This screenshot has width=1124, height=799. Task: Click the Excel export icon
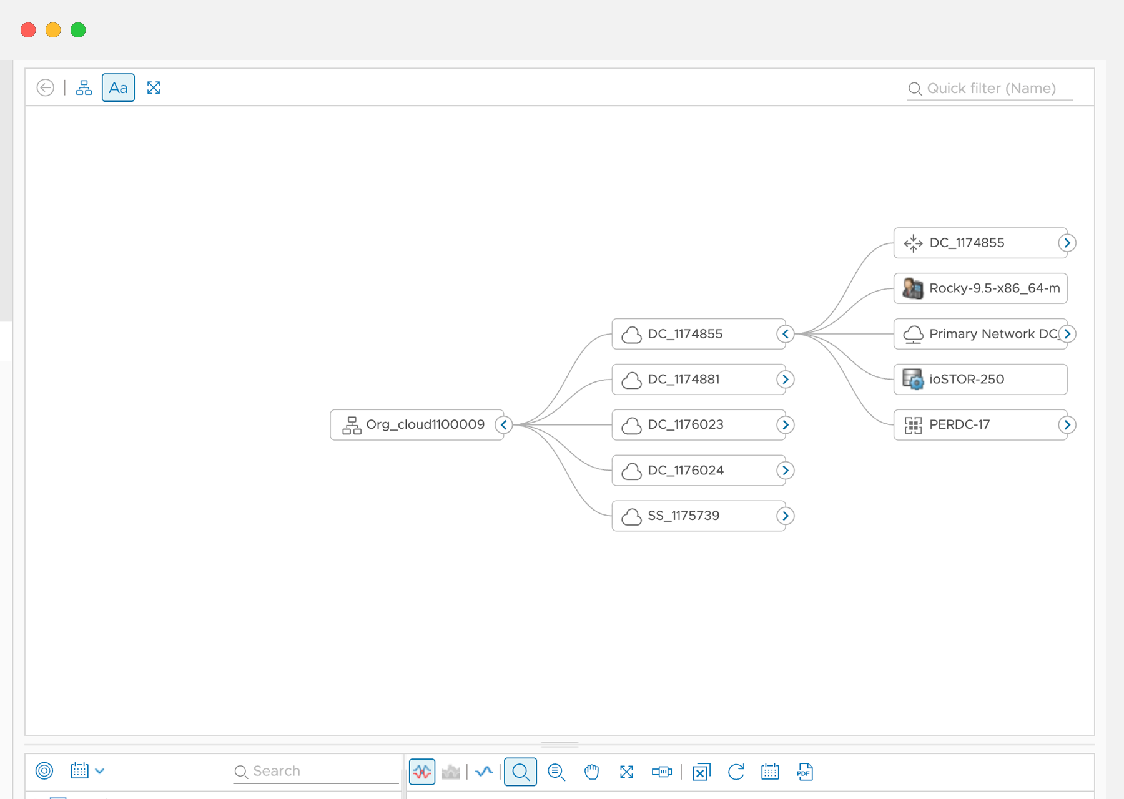click(x=701, y=772)
